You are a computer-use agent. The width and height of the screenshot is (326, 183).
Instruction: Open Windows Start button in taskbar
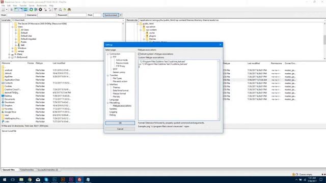tap(5, 179)
